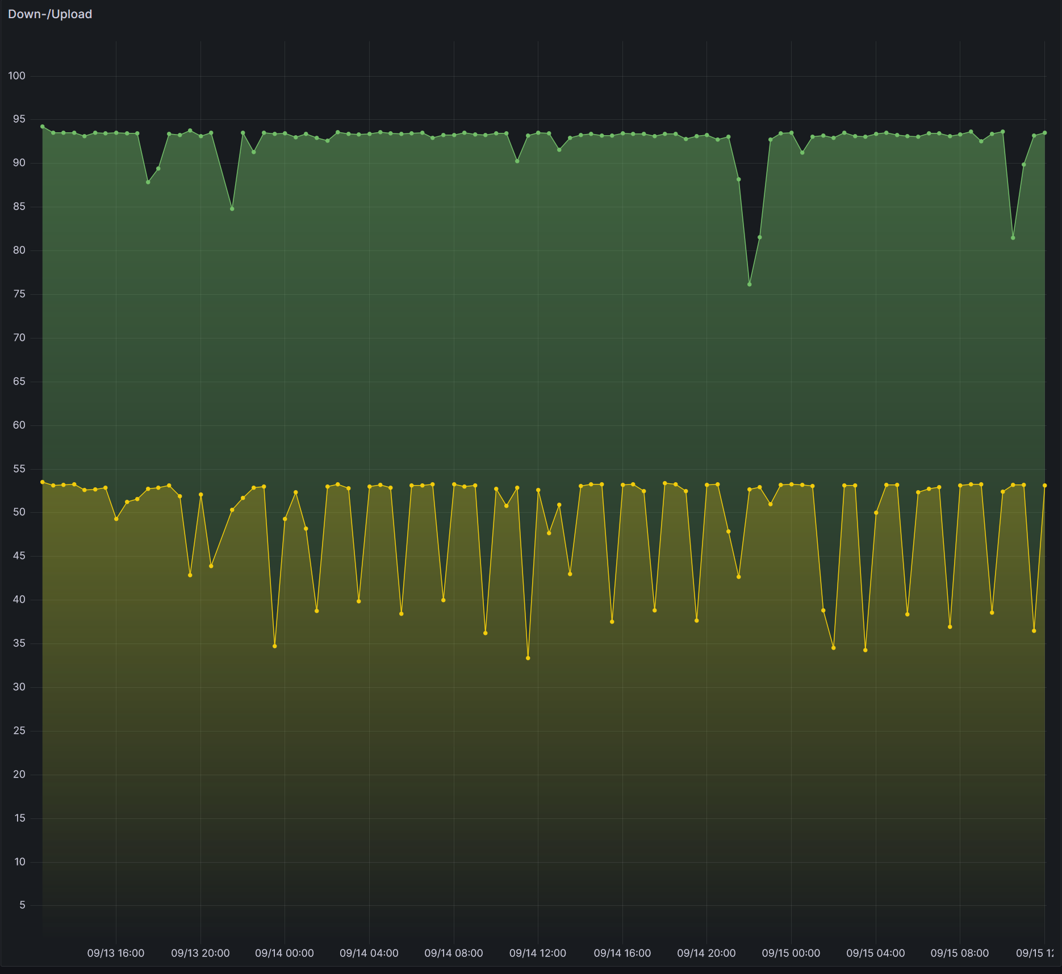This screenshot has width=1062, height=974.
Task: Click the 09/15 00:00 time axis label
Action: point(791,954)
